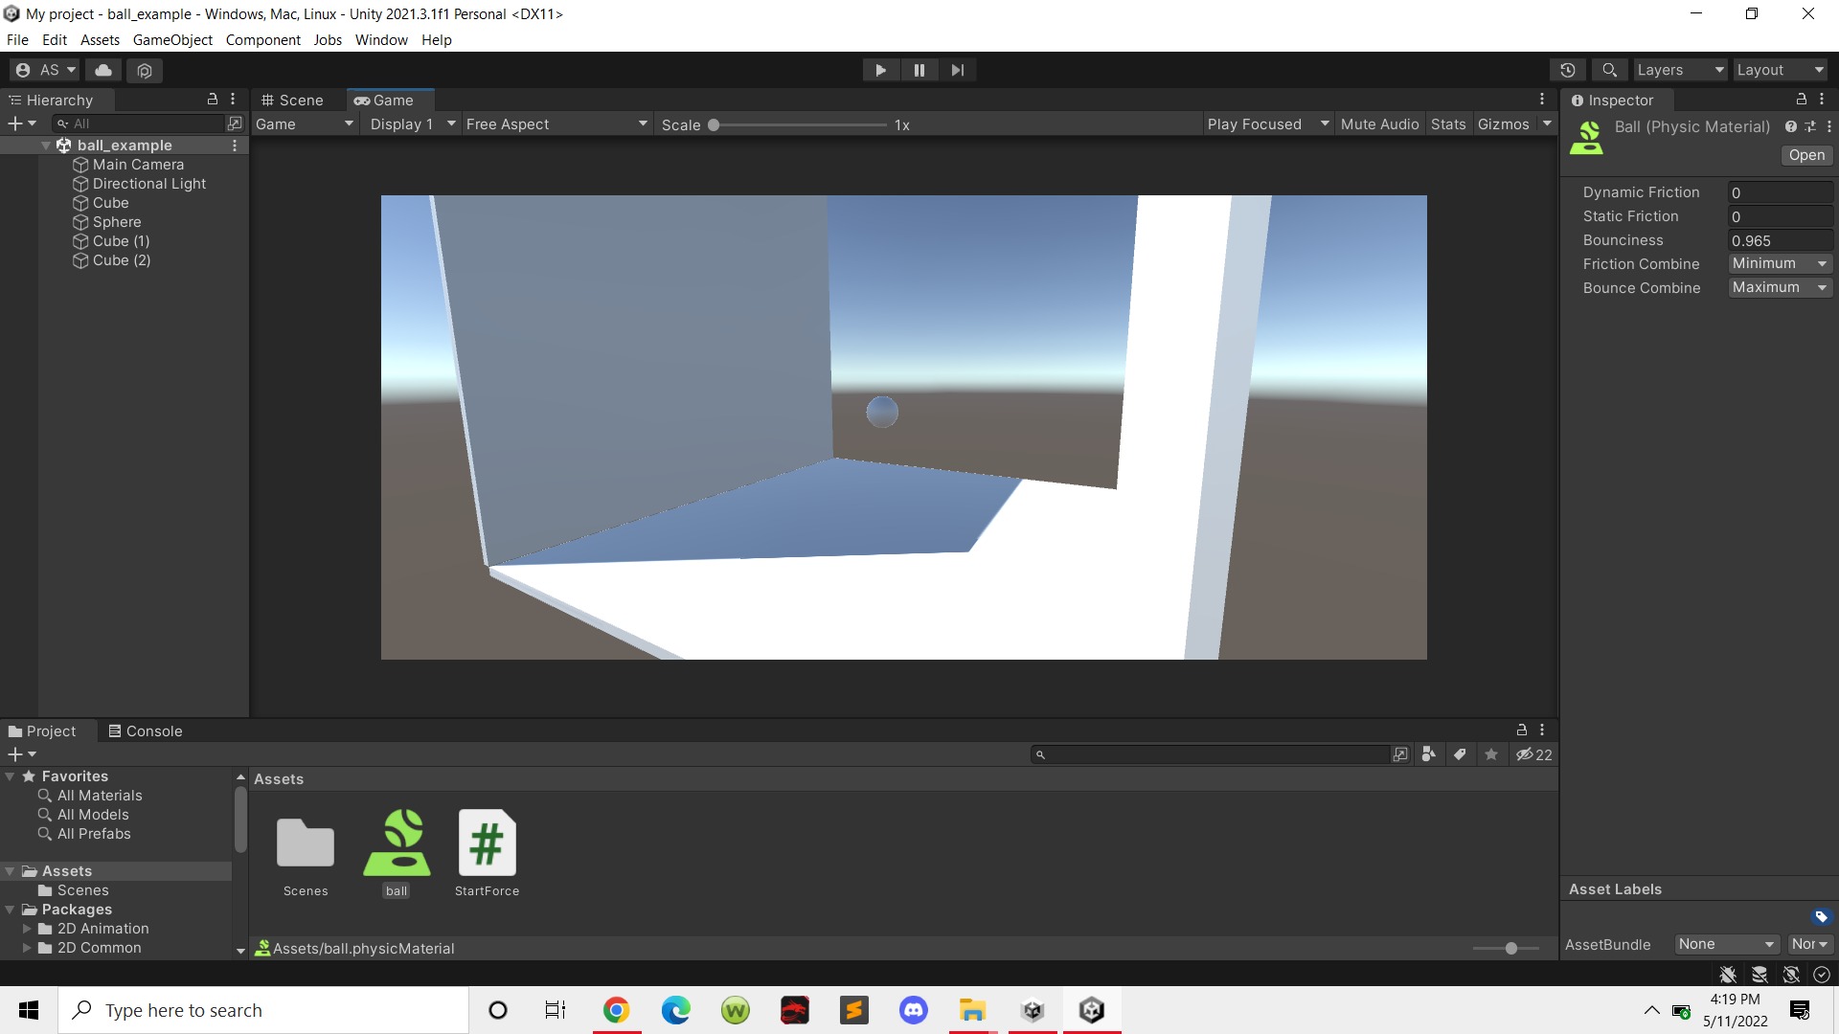Viewport: 1839px width, 1034px height.
Task: Open the File menu
Action: [17, 40]
